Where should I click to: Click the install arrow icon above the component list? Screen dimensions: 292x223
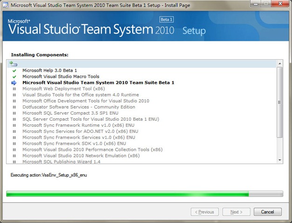13,64
